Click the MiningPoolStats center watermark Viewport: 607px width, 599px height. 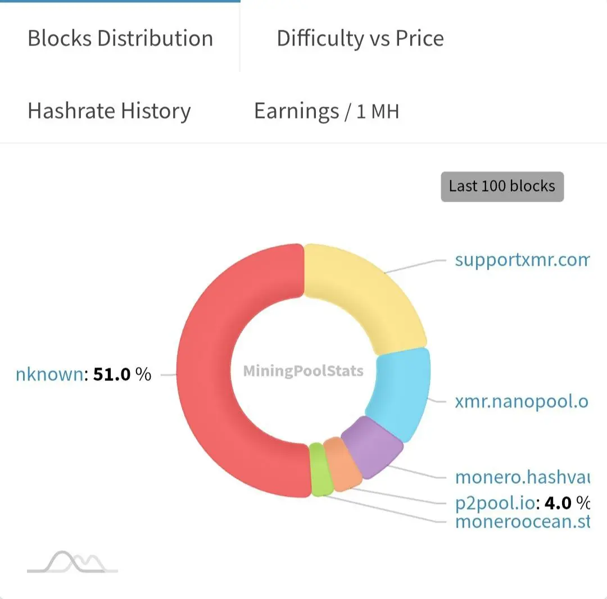(x=303, y=371)
